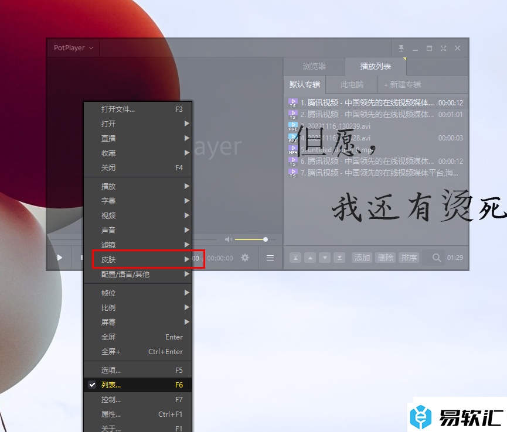Switch to the 播放列表 tab
Image resolution: width=507 pixels, height=432 pixels.
coord(376,67)
